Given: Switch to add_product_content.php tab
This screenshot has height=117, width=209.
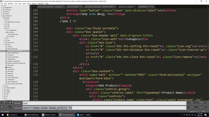Looking at the screenshot, I should point(127,7).
